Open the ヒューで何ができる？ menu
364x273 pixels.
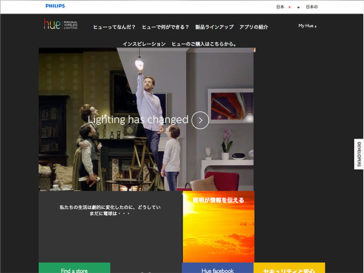point(166,27)
